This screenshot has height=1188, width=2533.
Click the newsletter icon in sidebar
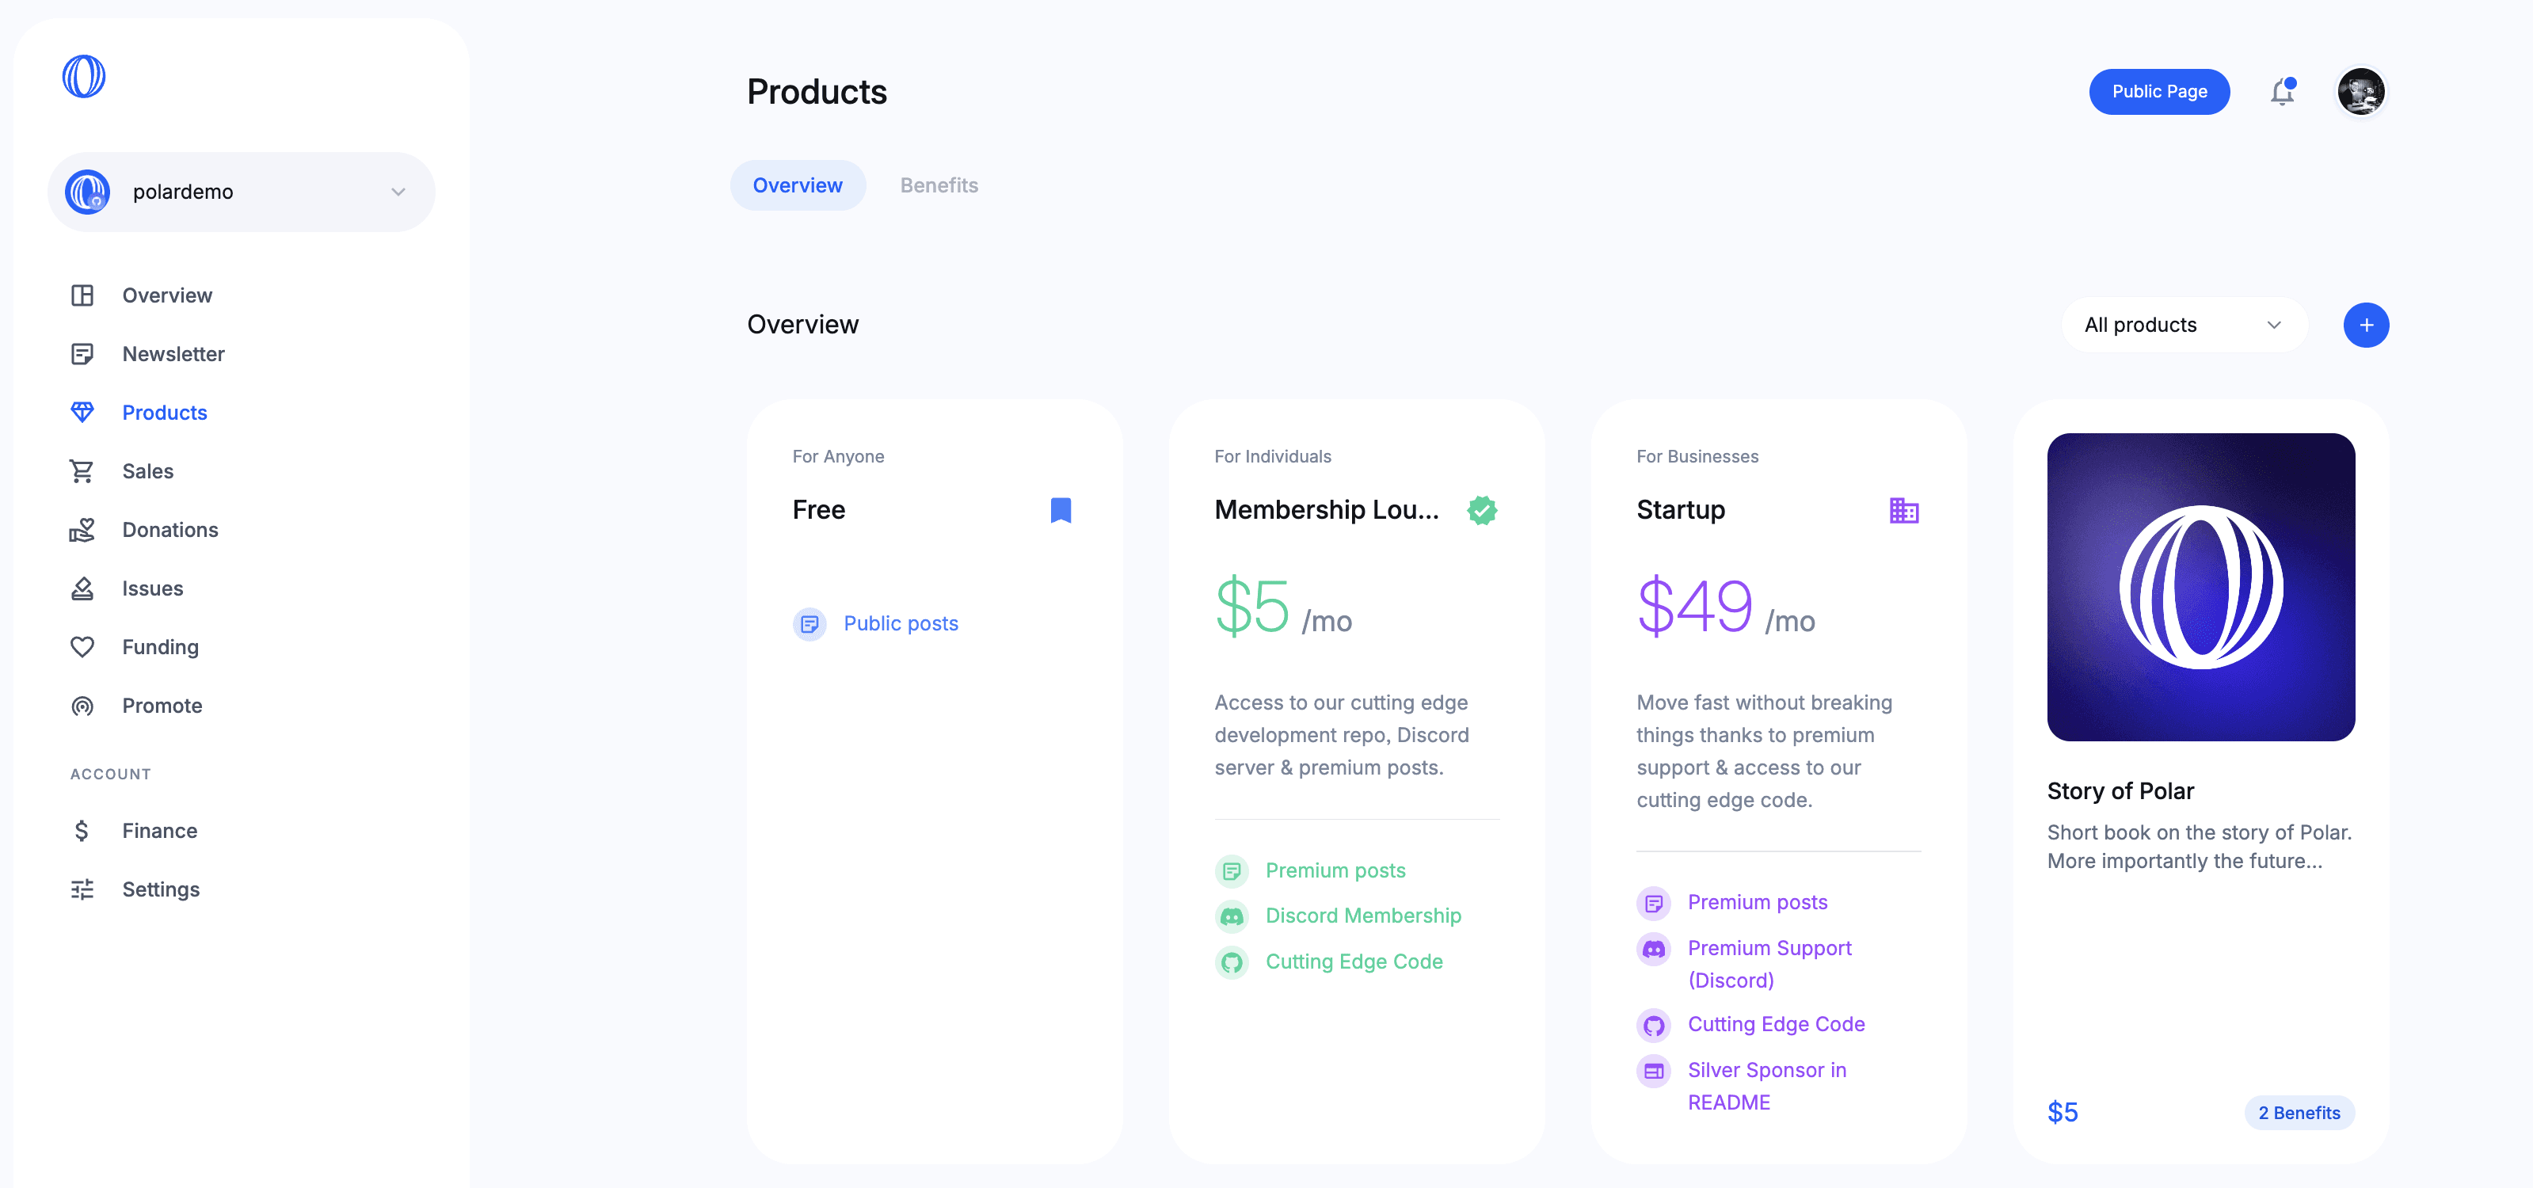pyautogui.click(x=82, y=352)
